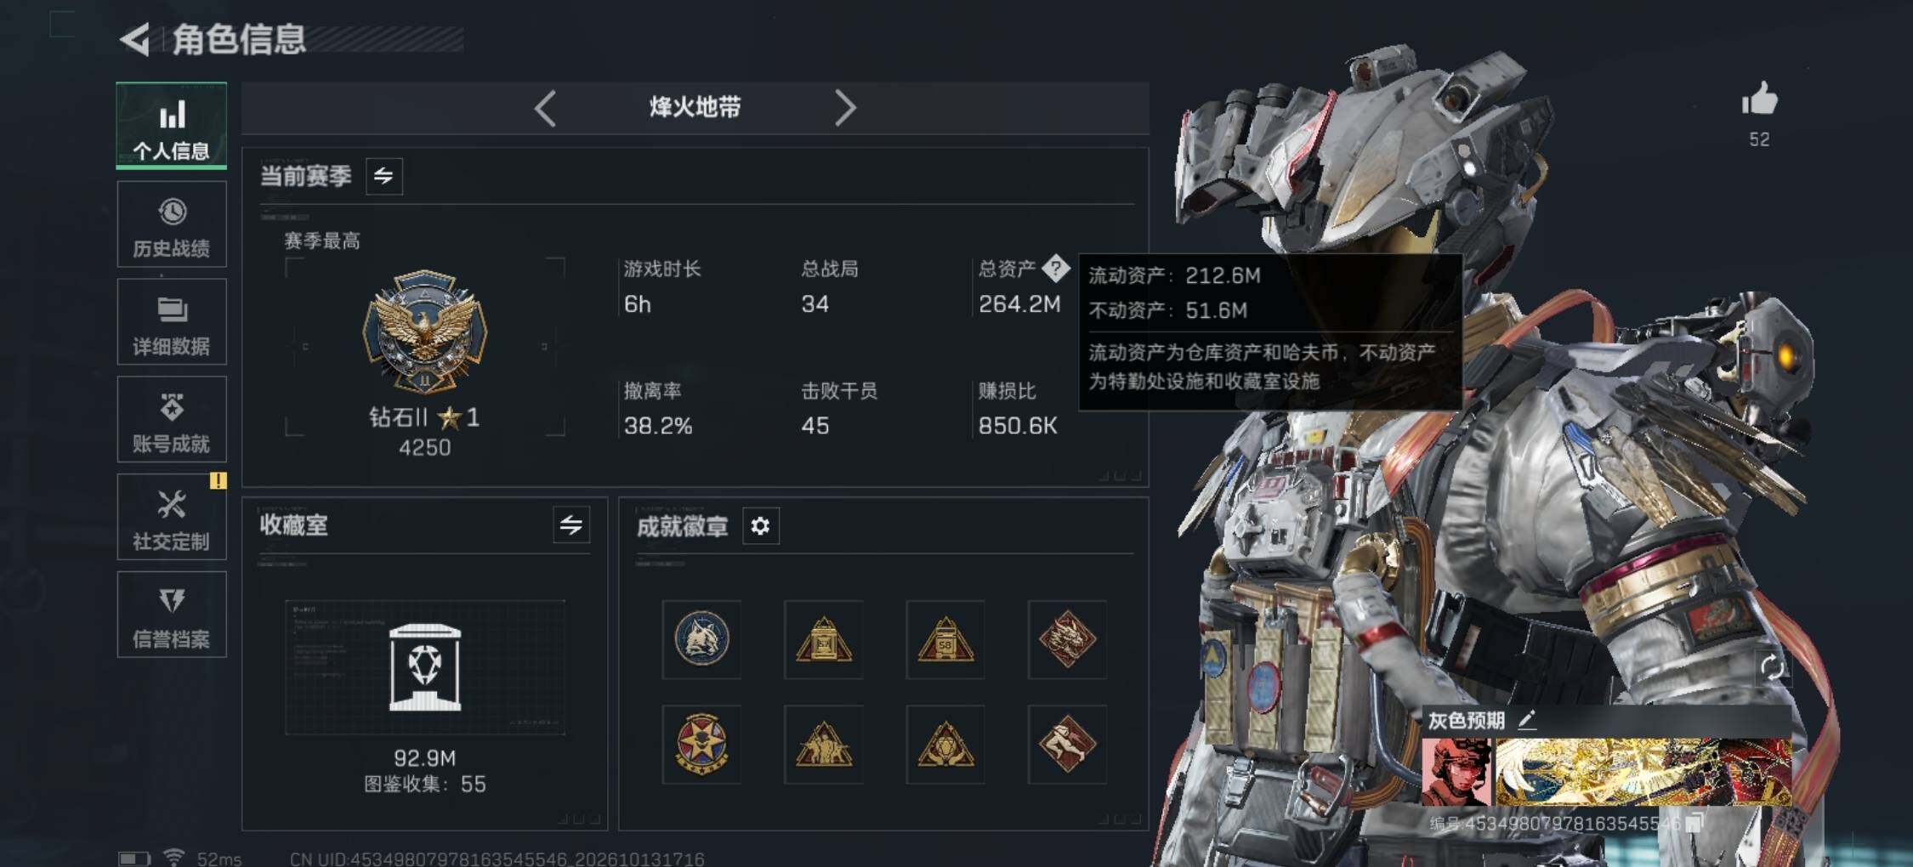Switch to the previous mode with the left chevron

point(545,108)
